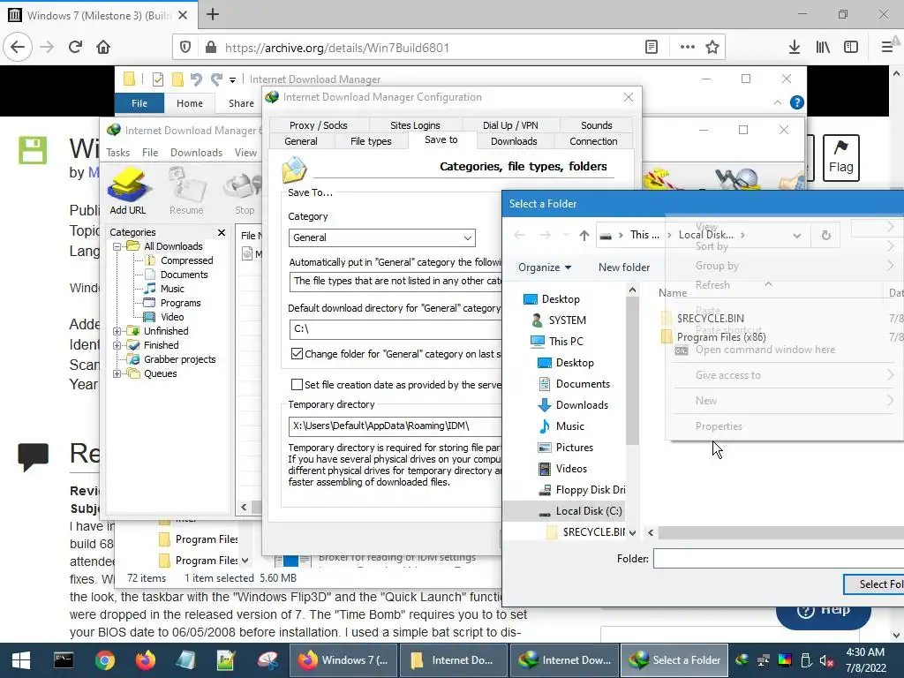This screenshot has width=904, height=678.
Task: Open the $RECYCLE.BIN folder in file list
Action: (711, 318)
